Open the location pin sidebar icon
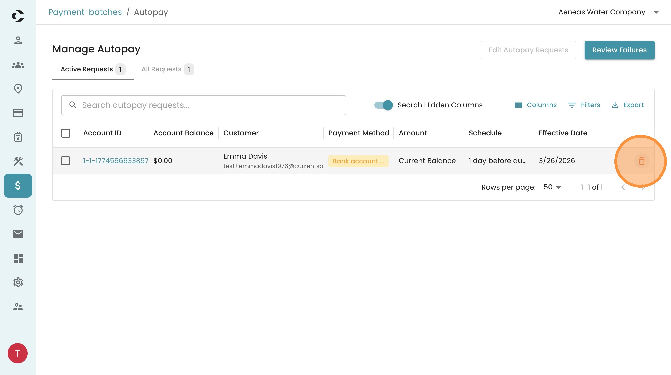The image size is (671, 375). [x=18, y=89]
